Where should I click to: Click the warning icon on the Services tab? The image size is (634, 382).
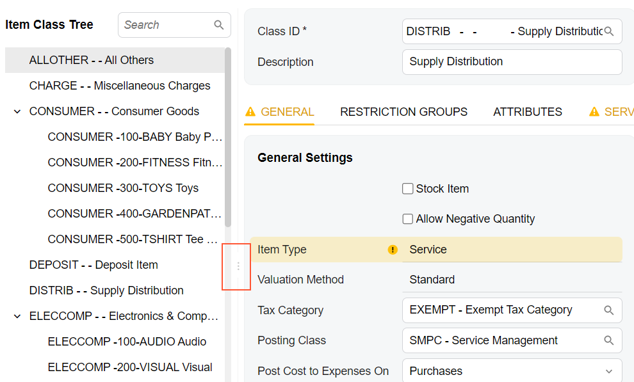point(594,112)
